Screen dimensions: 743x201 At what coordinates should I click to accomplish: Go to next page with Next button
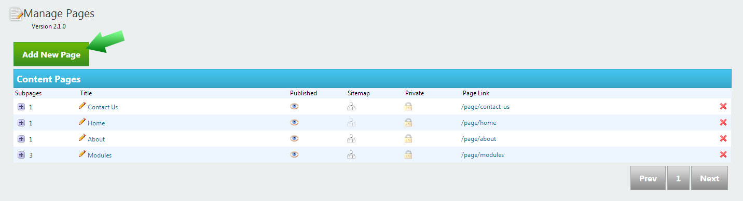[709, 178]
